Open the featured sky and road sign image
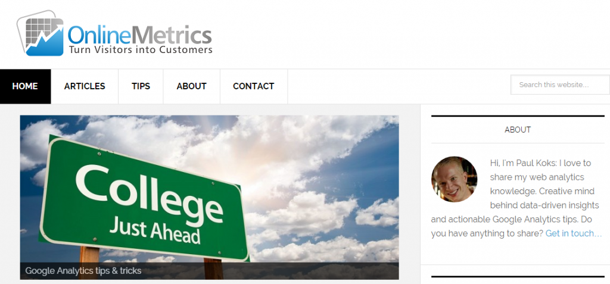 209,197
